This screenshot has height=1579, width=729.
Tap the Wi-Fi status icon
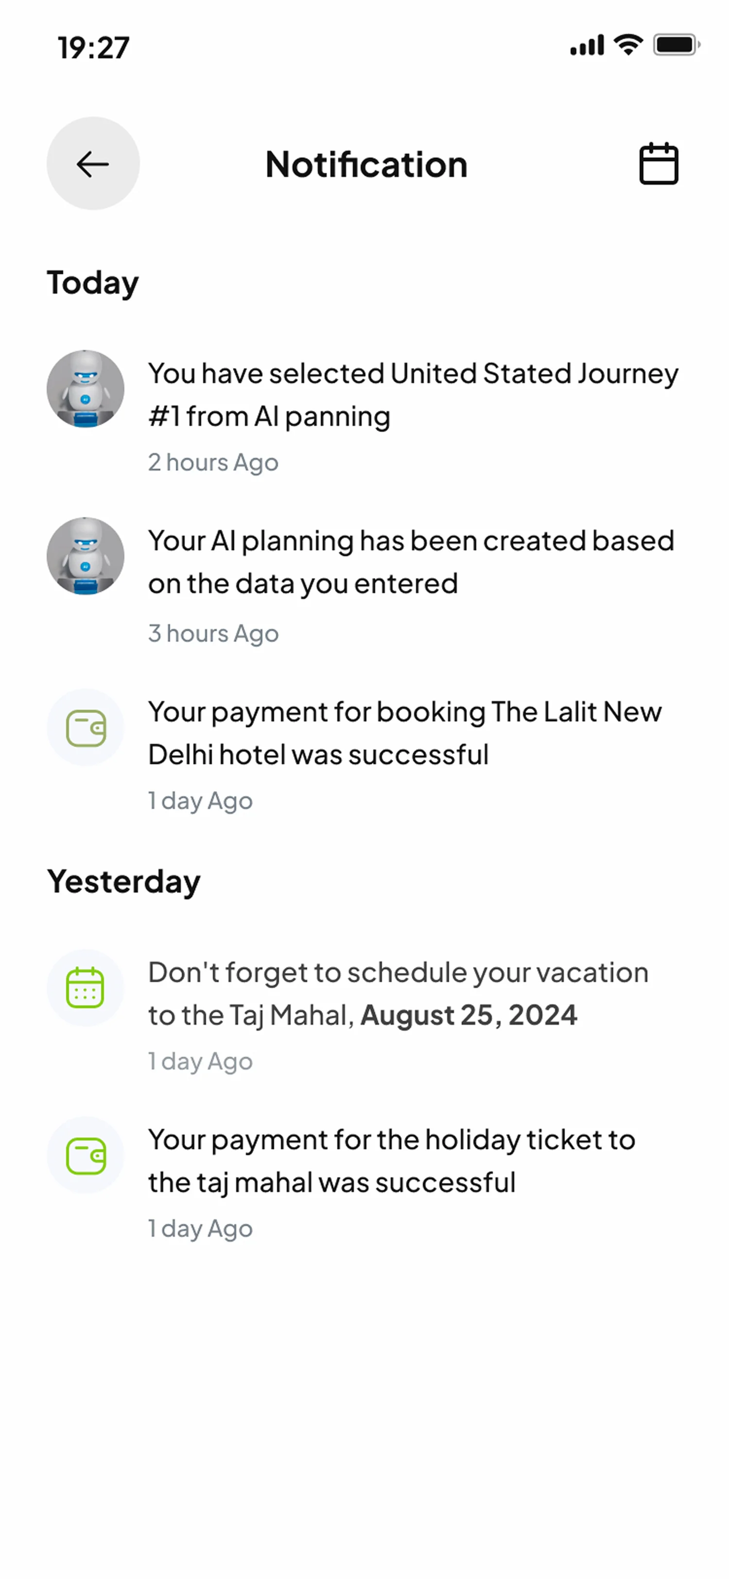tap(628, 45)
